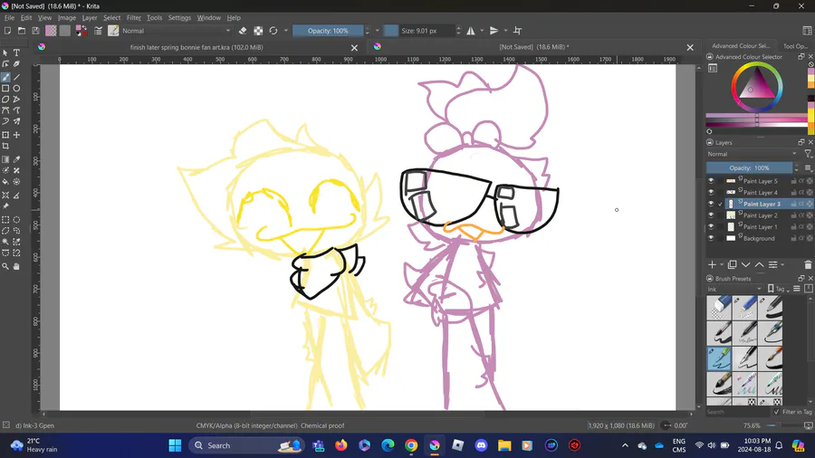
Task: Expand the layer properties dropdown arrow
Action: click(x=782, y=265)
